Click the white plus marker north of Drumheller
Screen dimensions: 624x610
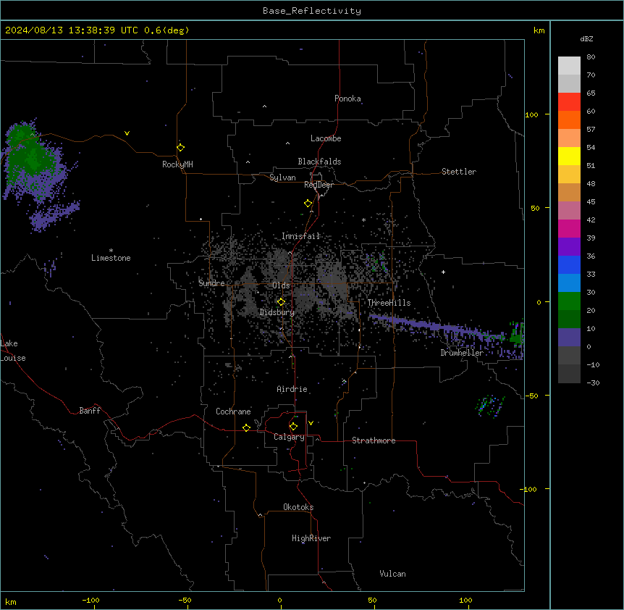tap(443, 272)
